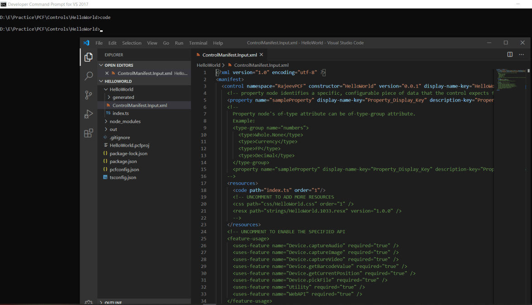Expand the Outline section
The height and width of the screenshot is (305, 532).
pos(113,302)
